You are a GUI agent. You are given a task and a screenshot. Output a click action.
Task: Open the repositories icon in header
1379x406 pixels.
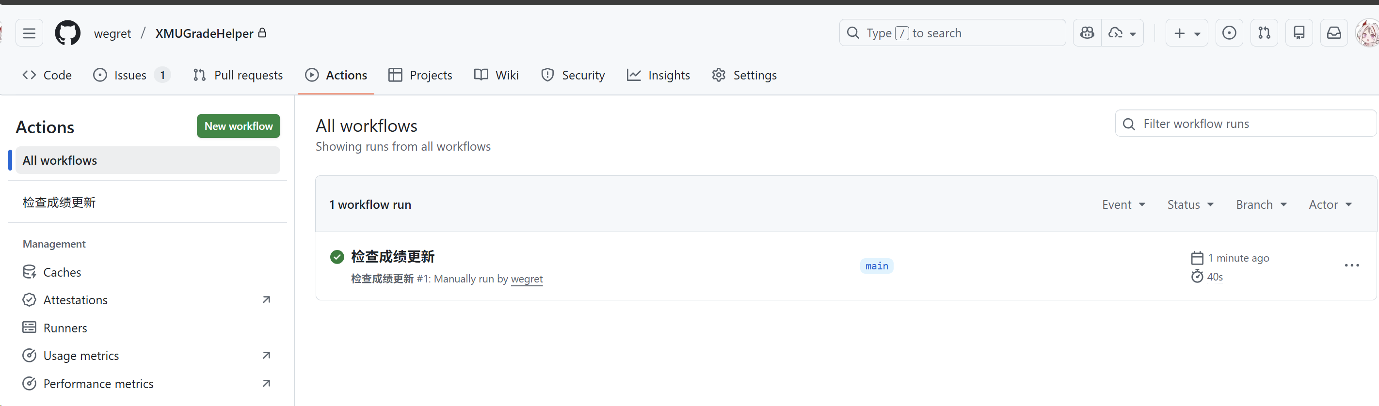(1299, 33)
